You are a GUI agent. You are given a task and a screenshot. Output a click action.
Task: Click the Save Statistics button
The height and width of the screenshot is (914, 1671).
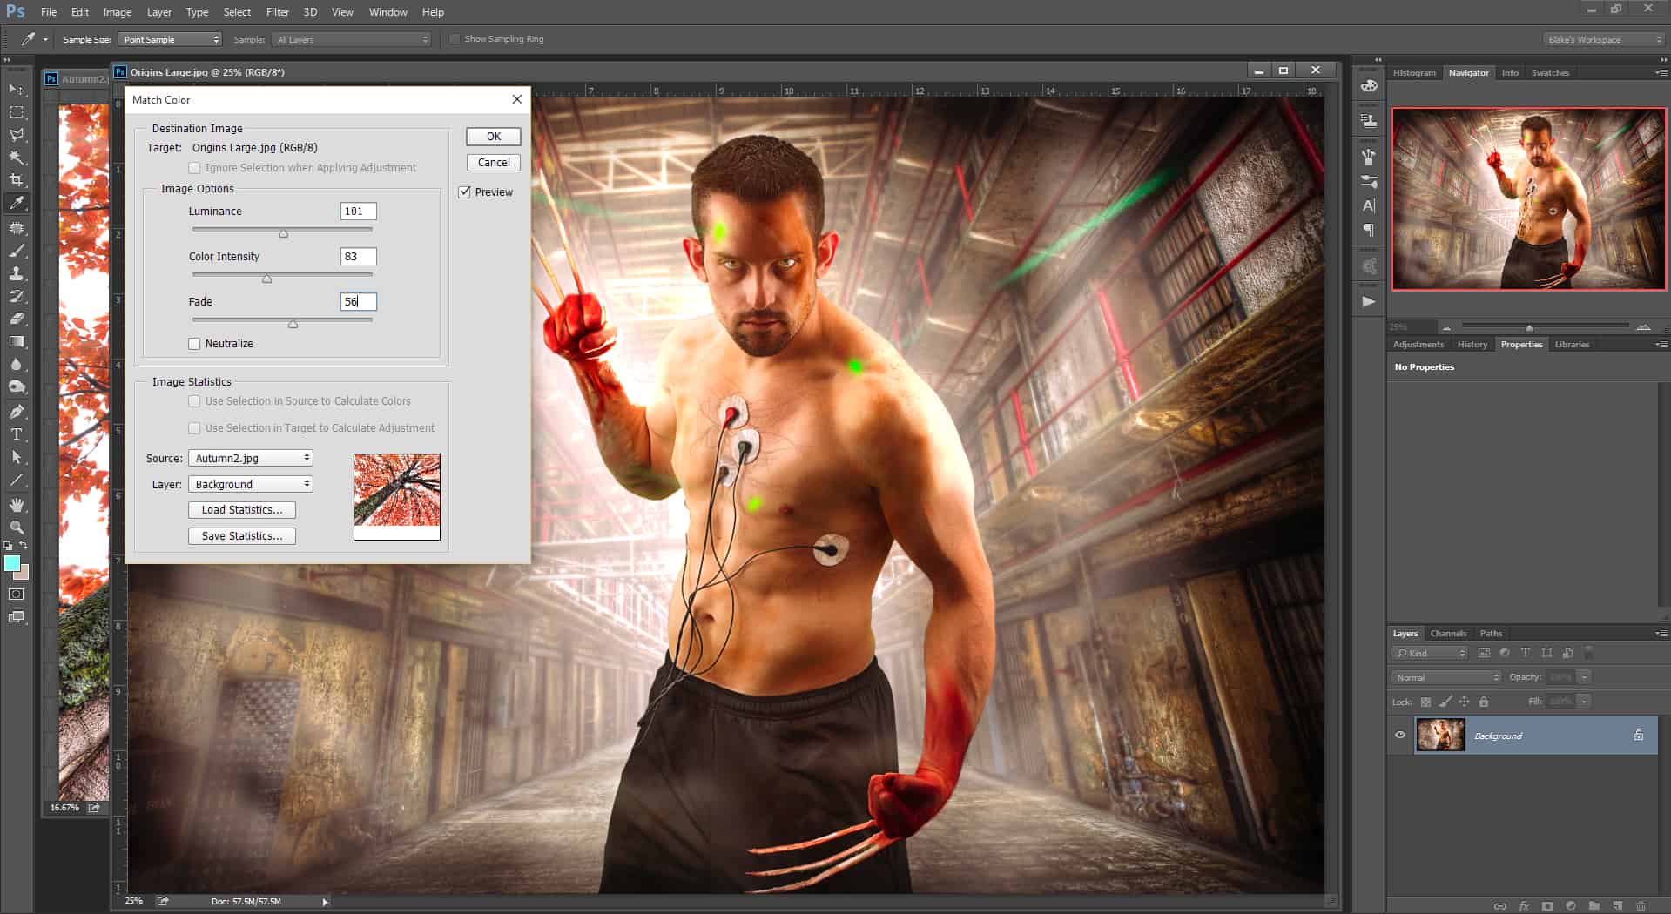(242, 536)
